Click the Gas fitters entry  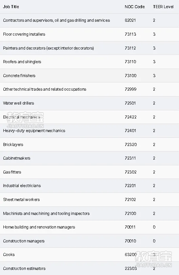pyautogui.click(x=12, y=172)
